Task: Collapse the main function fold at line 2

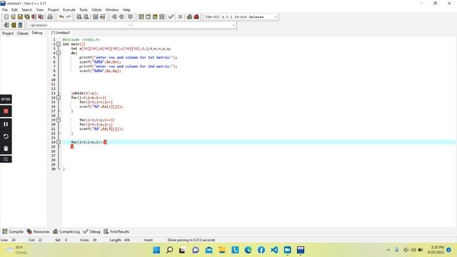Action: click(x=59, y=44)
